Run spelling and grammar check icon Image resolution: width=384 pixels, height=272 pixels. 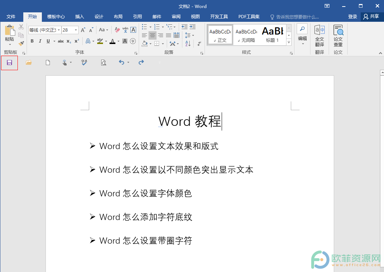(x=84, y=63)
